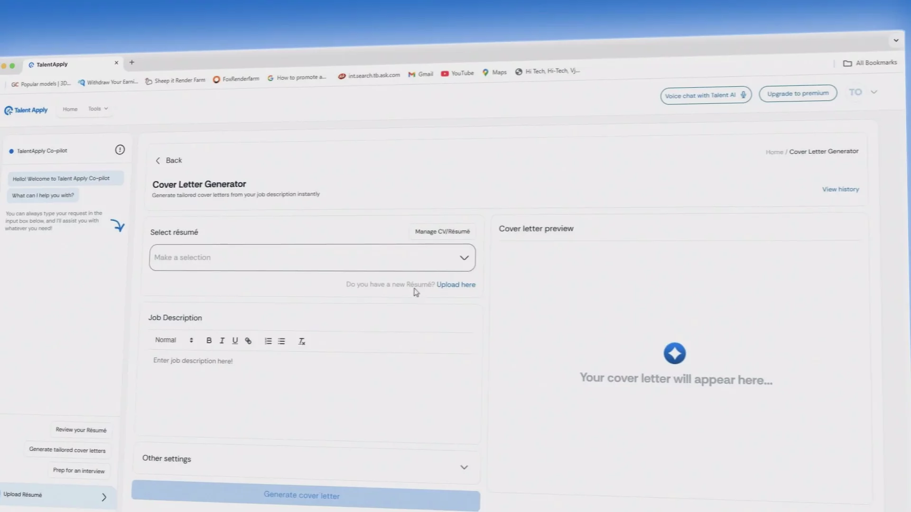The height and width of the screenshot is (512, 911).
Task: Click the Upload here link
Action: pos(455,284)
